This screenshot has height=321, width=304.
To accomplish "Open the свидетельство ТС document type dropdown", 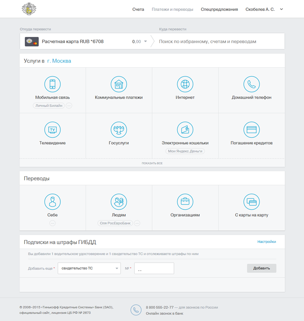I will point(89,268).
